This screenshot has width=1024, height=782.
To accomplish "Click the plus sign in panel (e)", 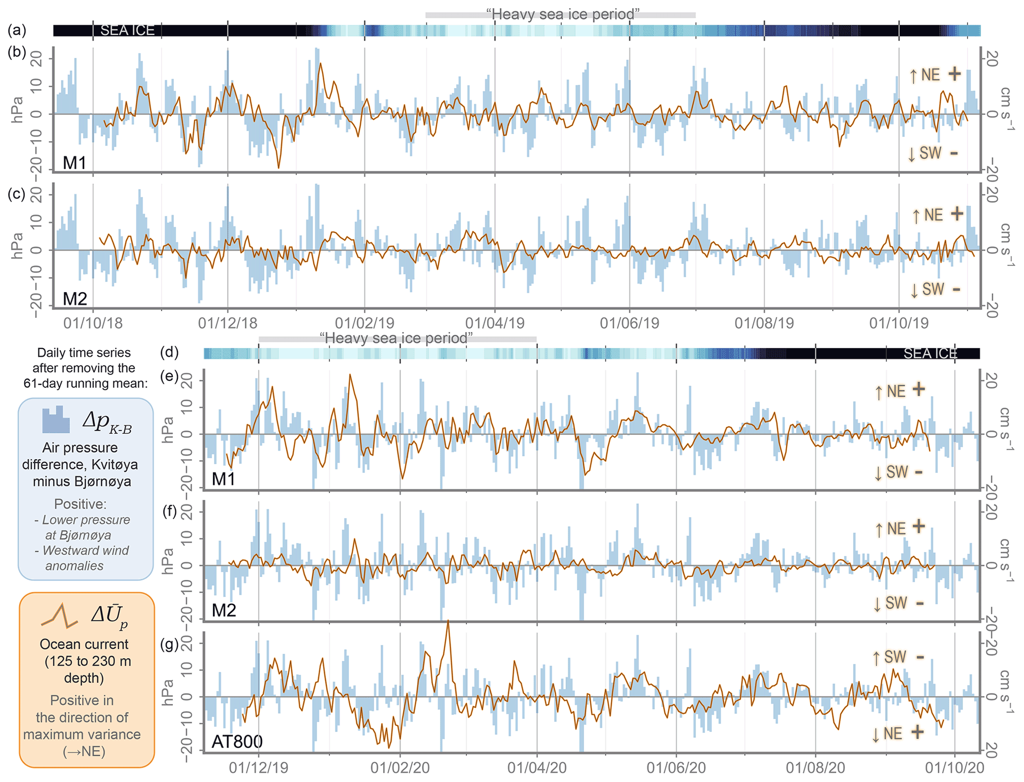I will tap(918, 389).
